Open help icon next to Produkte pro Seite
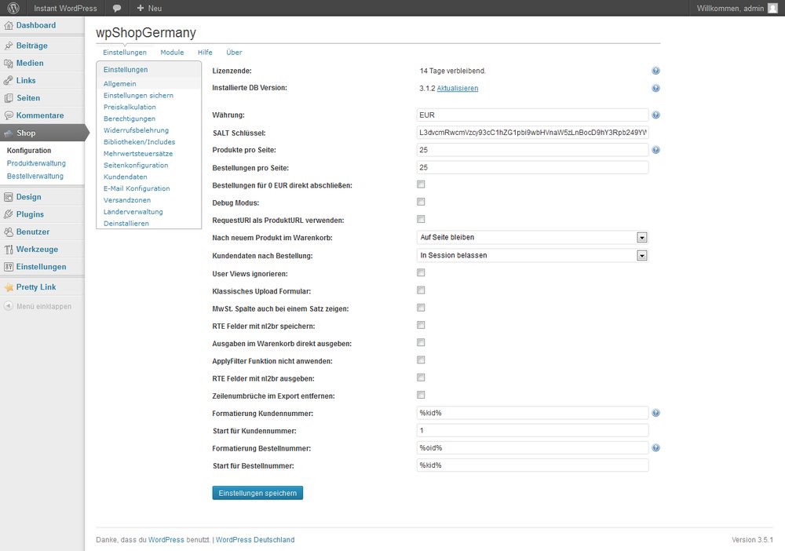785x551 pixels. click(655, 150)
